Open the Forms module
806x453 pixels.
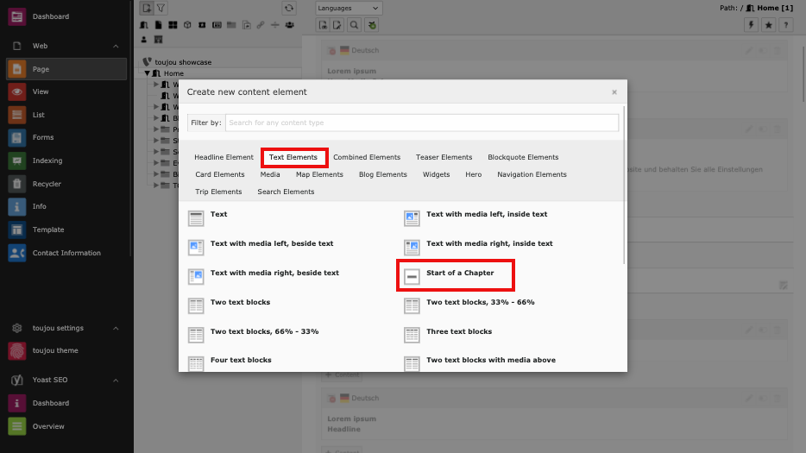pyautogui.click(x=42, y=137)
